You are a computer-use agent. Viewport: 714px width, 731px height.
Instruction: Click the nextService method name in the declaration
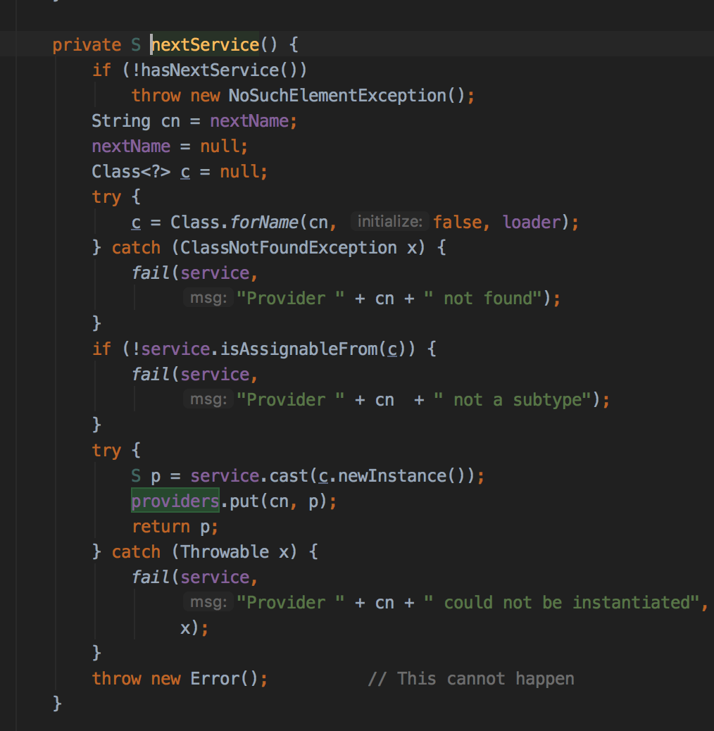click(205, 45)
